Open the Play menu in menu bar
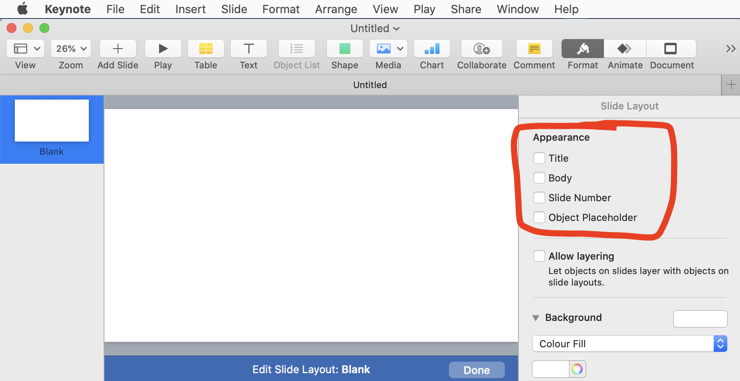Screen dimensions: 740x381 (425, 9)
